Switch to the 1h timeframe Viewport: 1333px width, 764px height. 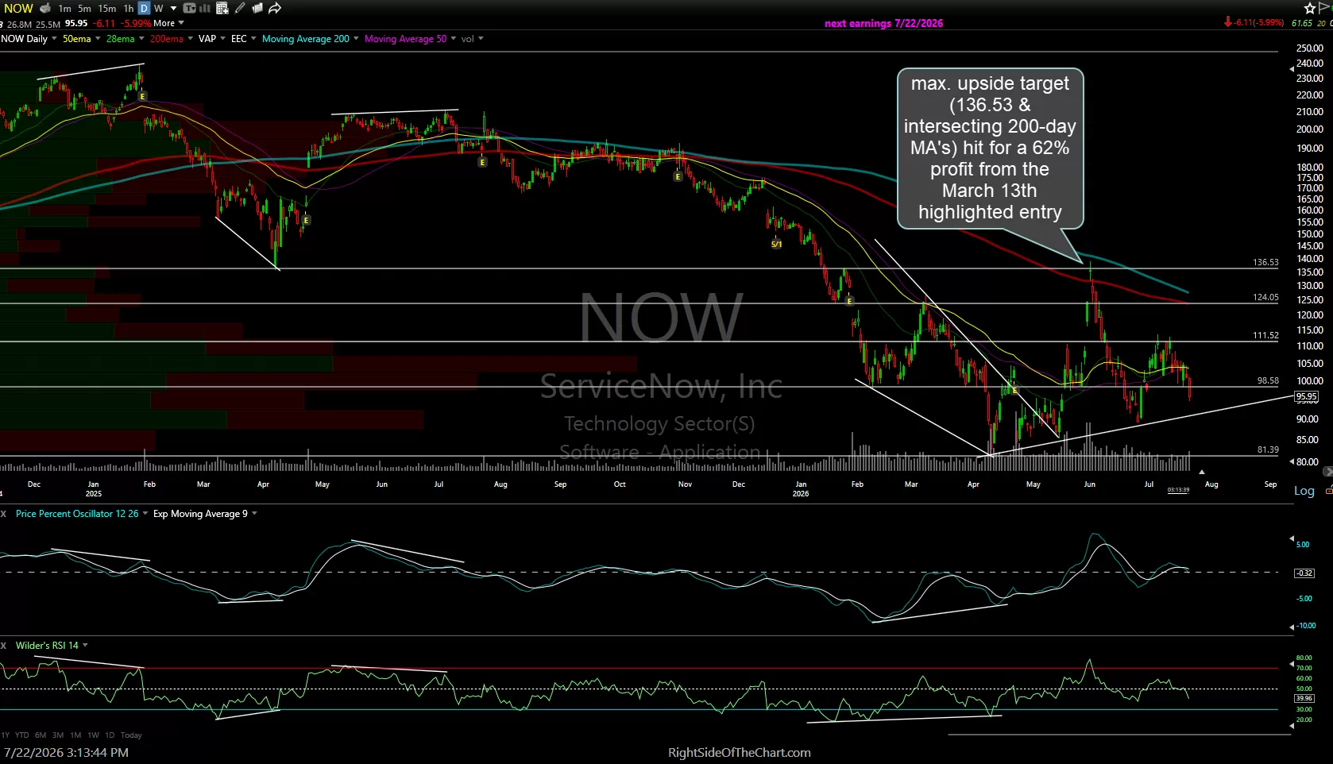click(129, 9)
